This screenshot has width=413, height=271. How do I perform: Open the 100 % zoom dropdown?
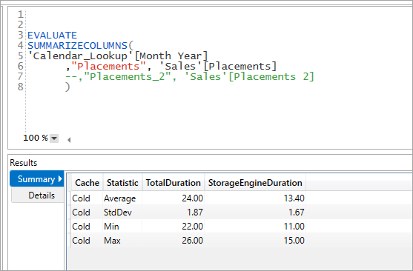tap(54, 138)
